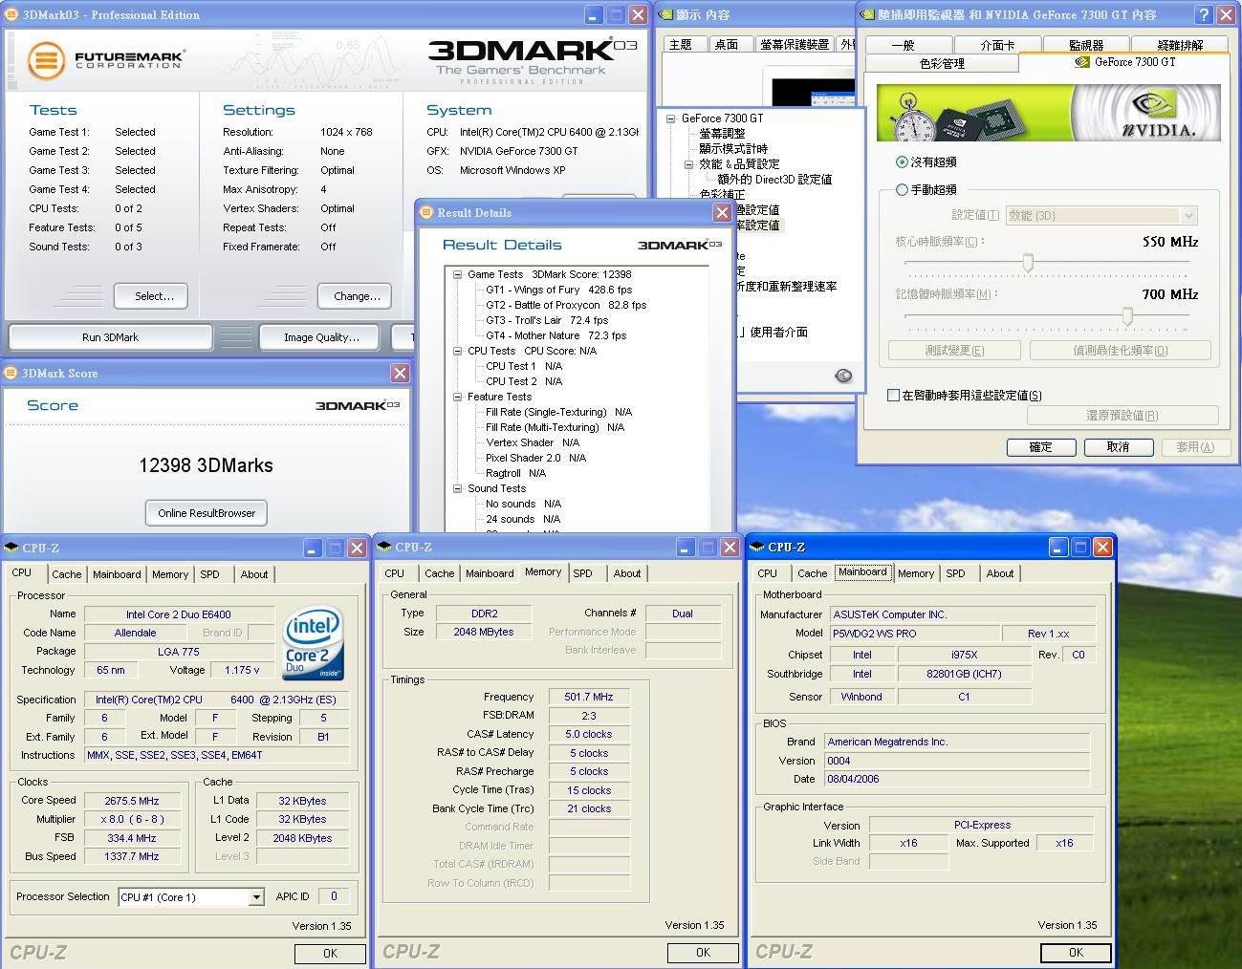Click the Intel Core 2 Duo logo

pyautogui.click(x=313, y=642)
